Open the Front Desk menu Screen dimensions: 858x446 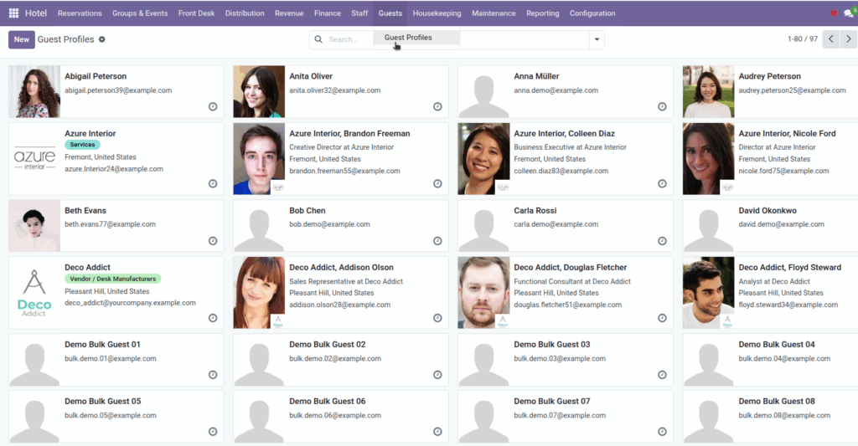tap(196, 13)
